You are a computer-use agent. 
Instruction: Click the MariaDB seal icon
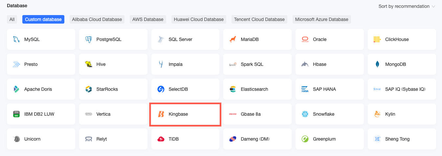point(233,39)
